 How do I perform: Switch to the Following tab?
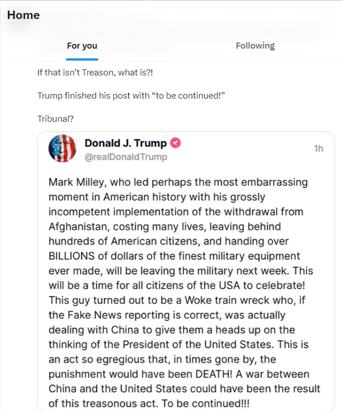point(255,45)
